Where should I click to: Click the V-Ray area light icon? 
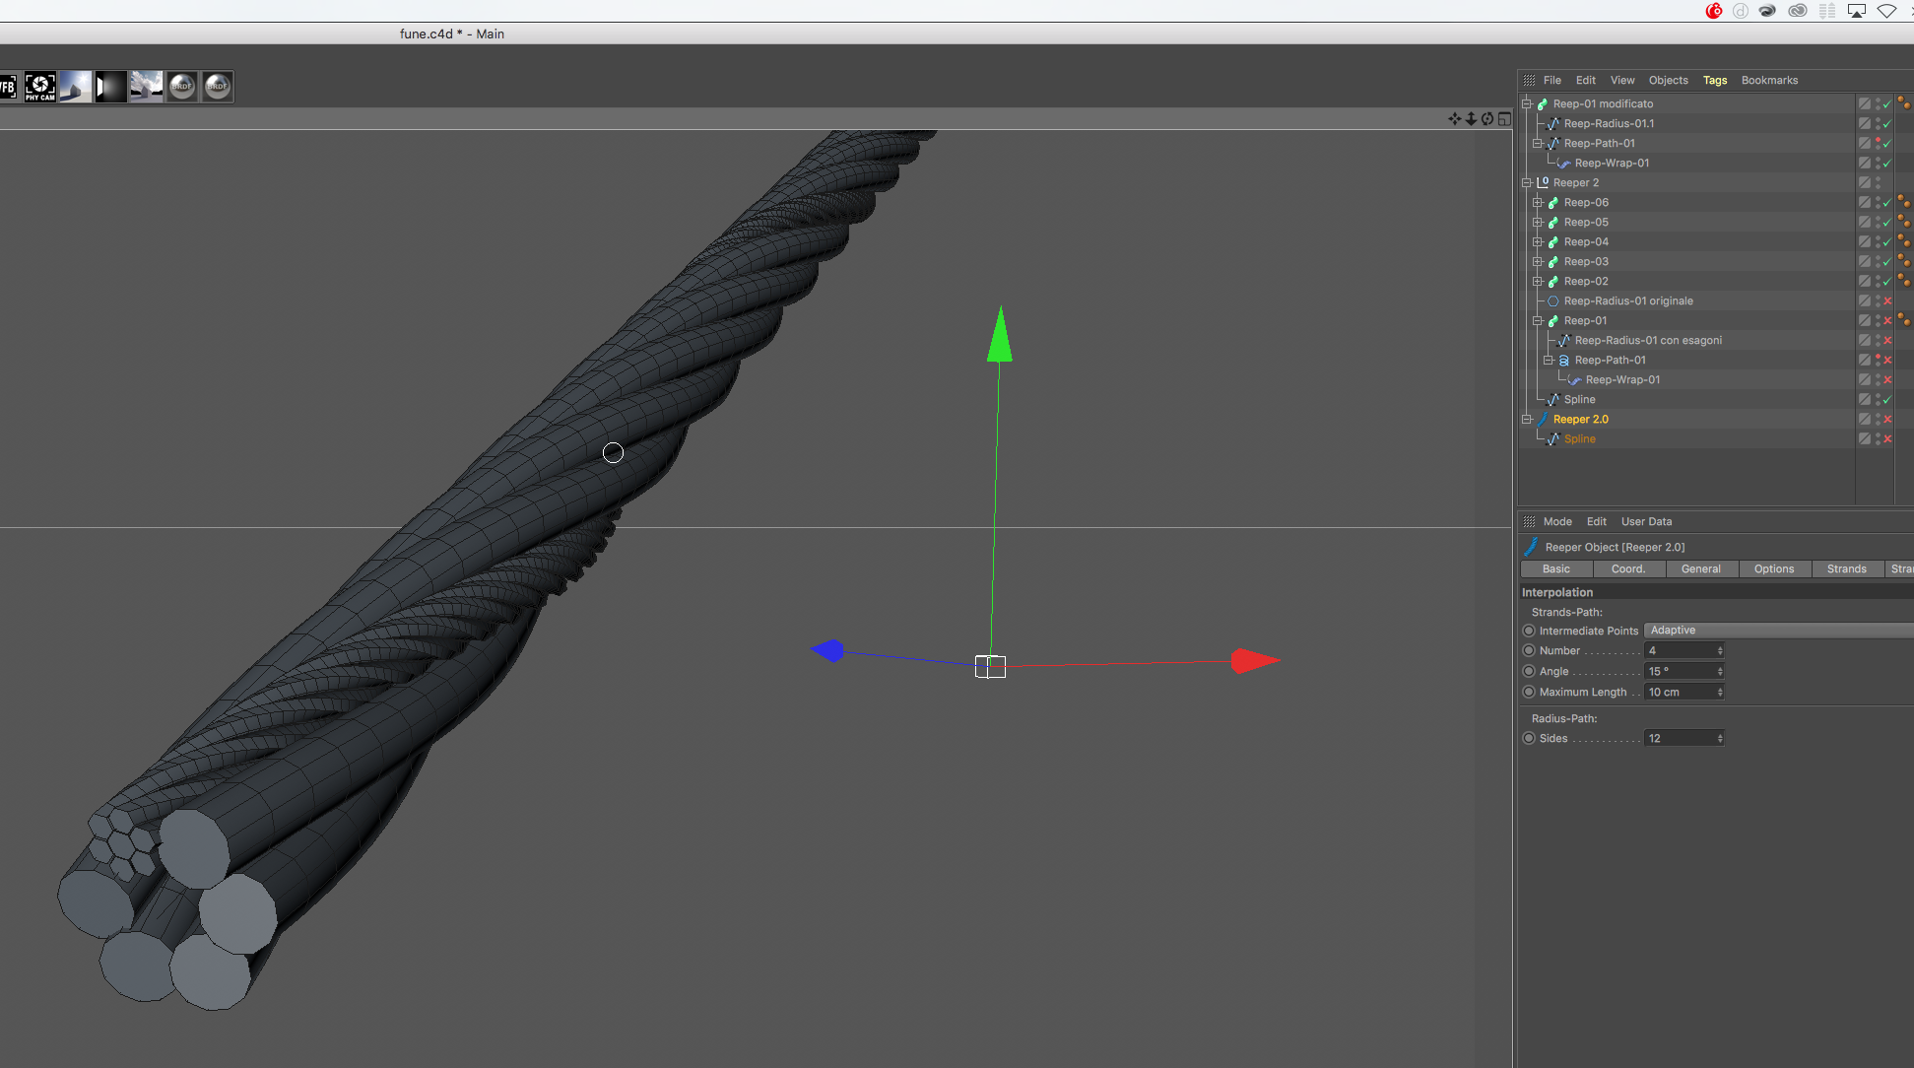pyautogui.click(x=111, y=87)
